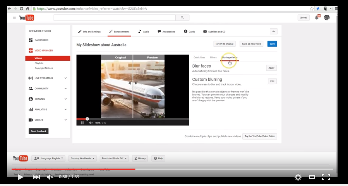Image resolution: width=348 pixels, height=186 pixels.
Task: Open outer player settings gear
Action: [298, 177]
